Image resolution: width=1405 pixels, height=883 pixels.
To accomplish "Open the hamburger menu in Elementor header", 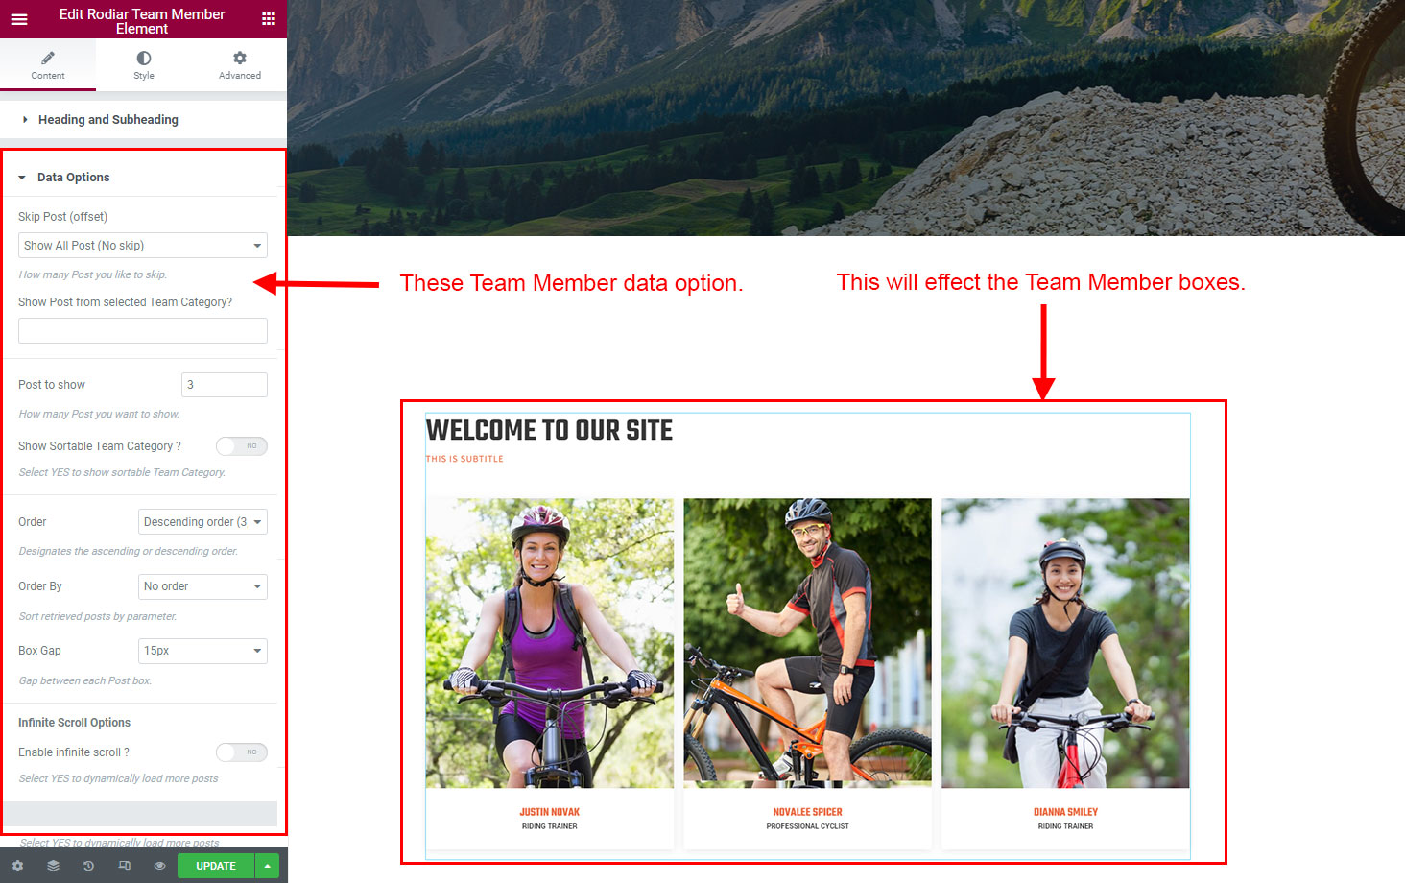I will point(19,19).
